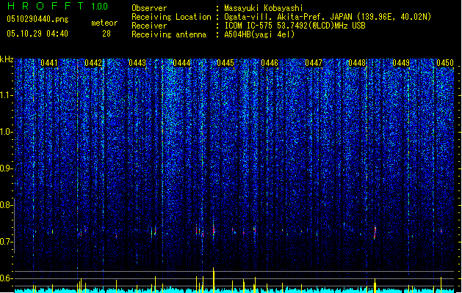Click the 1.0 kHz axis label
The image size is (462, 293).
(x=6, y=132)
